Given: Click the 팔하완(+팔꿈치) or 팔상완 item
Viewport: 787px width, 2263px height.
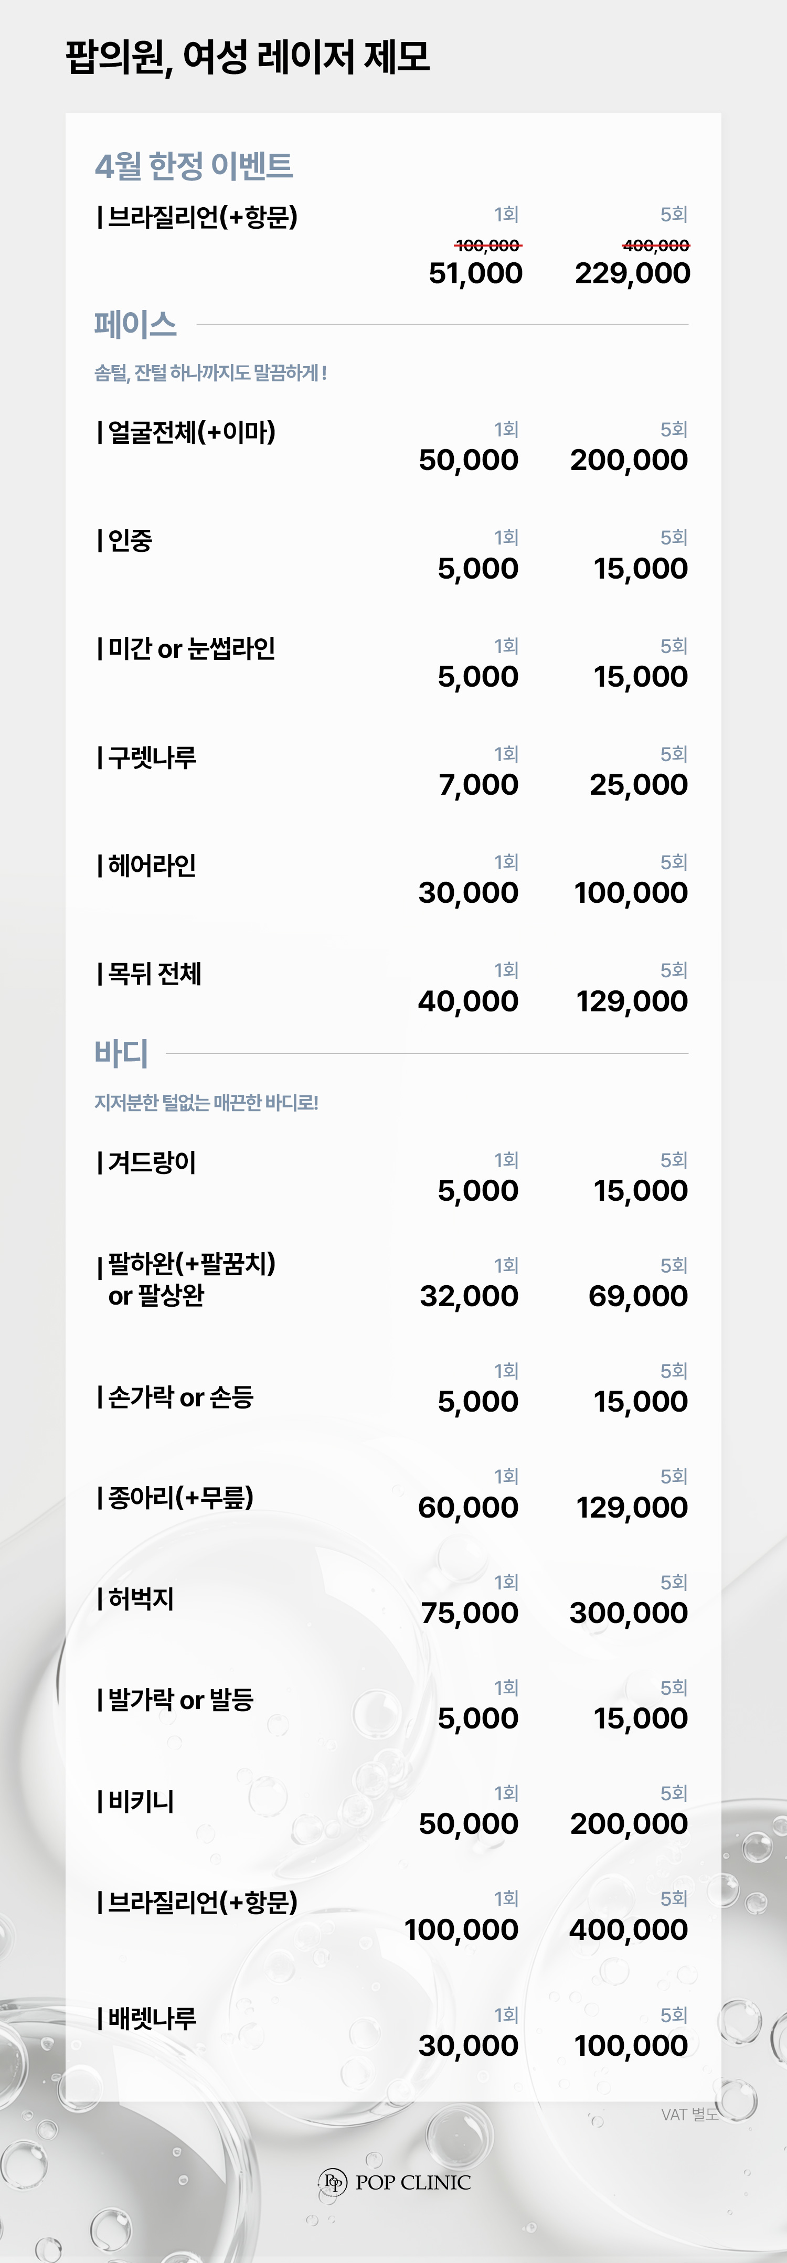Looking at the screenshot, I should [x=186, y=1279].
